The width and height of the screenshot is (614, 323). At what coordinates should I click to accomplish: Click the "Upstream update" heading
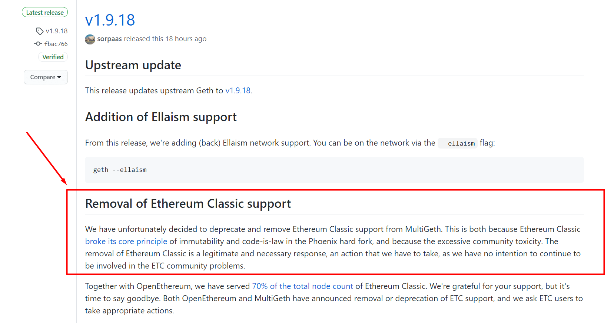(x=133, y=65)
